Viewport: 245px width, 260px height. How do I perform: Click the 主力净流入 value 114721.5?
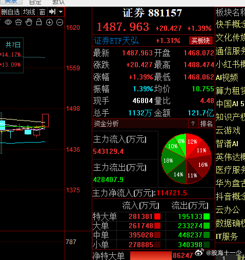pyautogui.click(x=172, y=193)
